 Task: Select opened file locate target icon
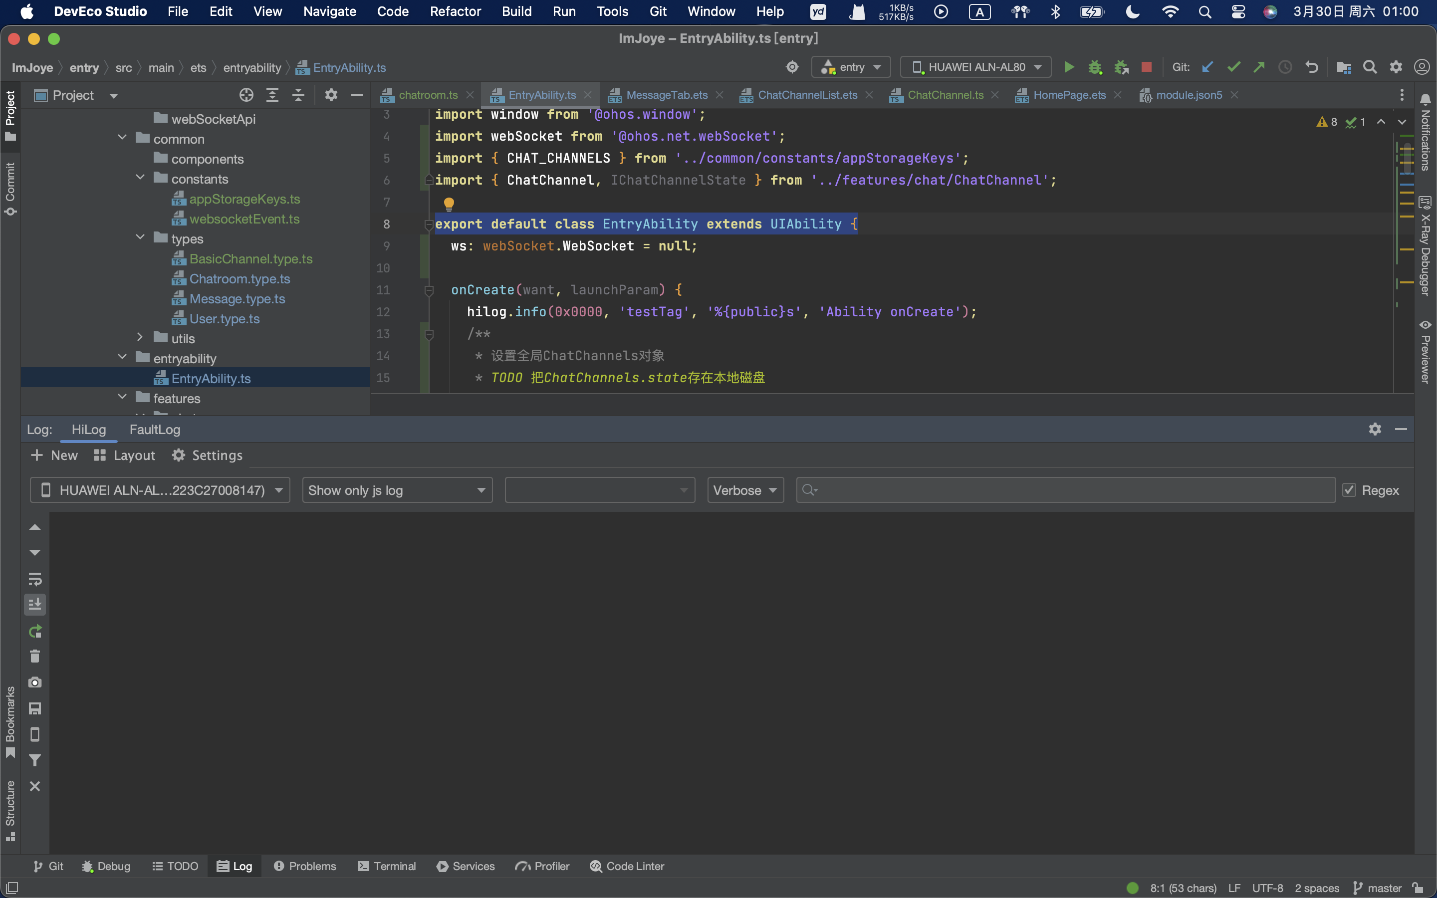[246, 95]
